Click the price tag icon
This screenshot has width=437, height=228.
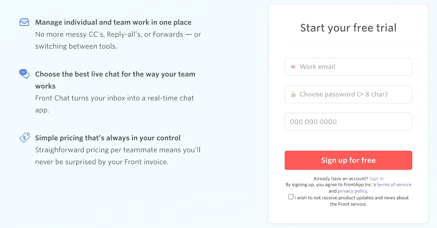[25, 138]
